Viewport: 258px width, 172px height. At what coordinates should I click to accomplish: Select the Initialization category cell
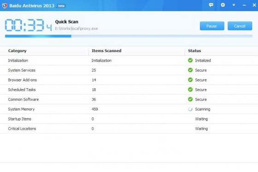click(x=18, y=60)
